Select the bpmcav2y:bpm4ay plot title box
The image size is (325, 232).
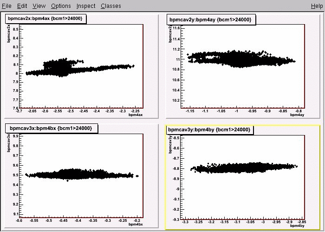[x=210, y=19]
